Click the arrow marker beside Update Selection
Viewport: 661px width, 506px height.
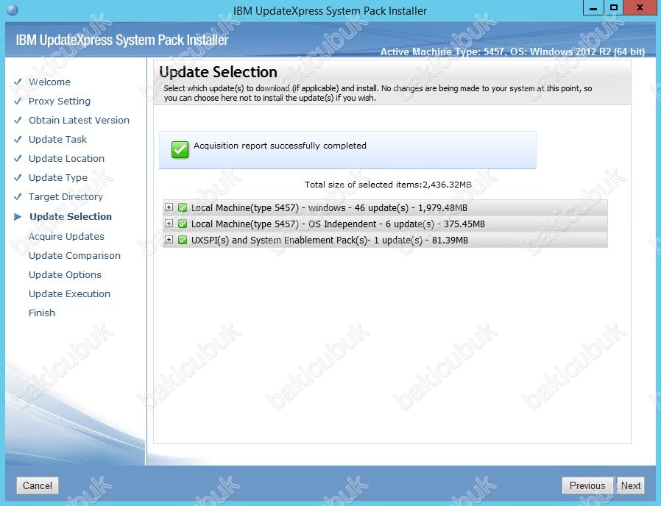(x=18, y=216)
